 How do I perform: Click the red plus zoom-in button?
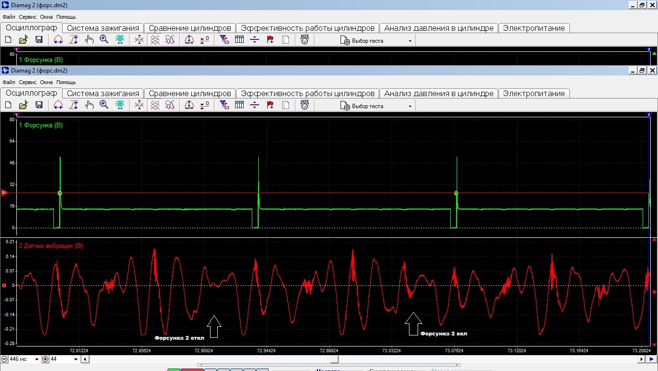pos(45,359)
